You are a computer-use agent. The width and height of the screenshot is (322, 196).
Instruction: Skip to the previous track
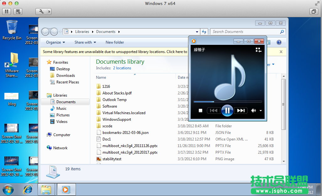point(214,110)
